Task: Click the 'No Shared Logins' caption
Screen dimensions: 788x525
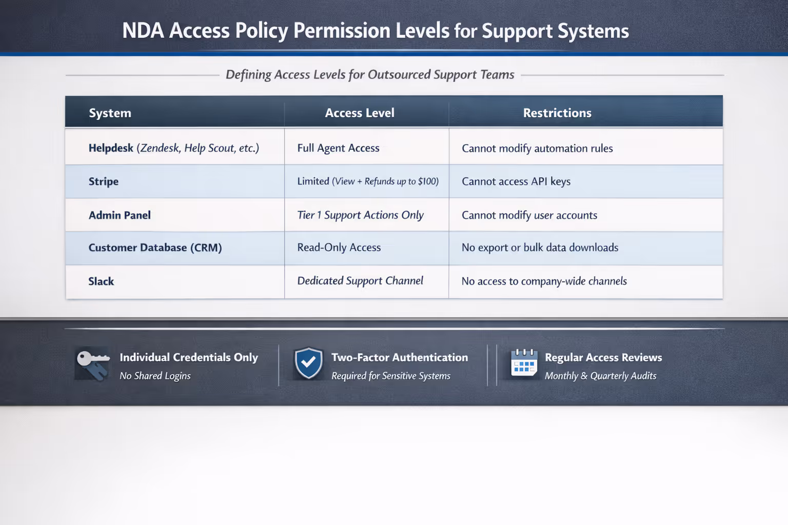Action: point(155,376)
